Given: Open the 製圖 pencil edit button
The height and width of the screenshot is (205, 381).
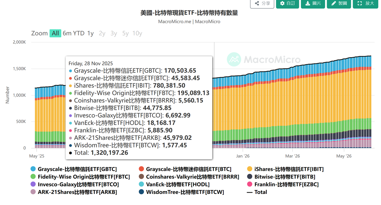Looking at the screenshot, I should click(339, 3).
